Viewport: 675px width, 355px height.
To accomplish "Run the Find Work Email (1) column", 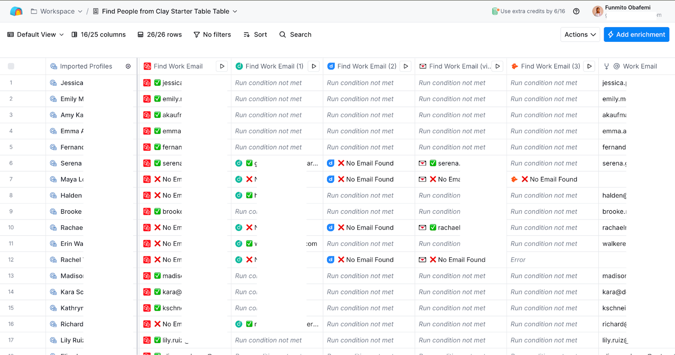I will [x=314, y=66].
